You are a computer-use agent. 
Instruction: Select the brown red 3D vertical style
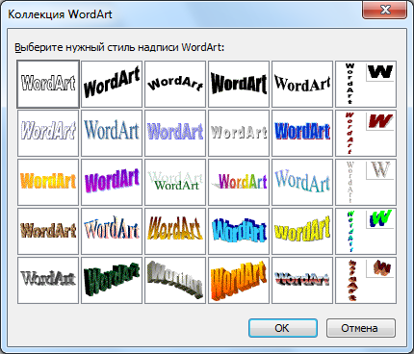366,280
